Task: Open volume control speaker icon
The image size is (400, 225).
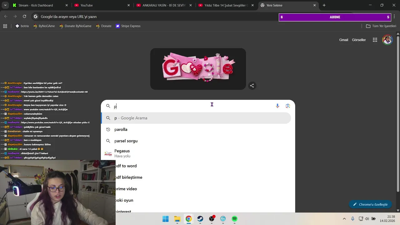Action: 367,219
